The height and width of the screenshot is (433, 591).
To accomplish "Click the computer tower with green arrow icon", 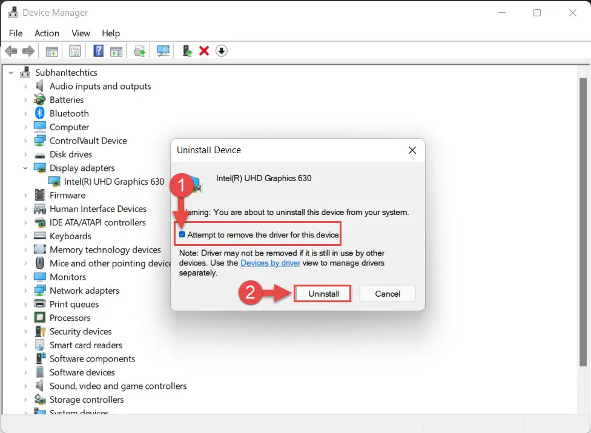I will tap(187, 51).
